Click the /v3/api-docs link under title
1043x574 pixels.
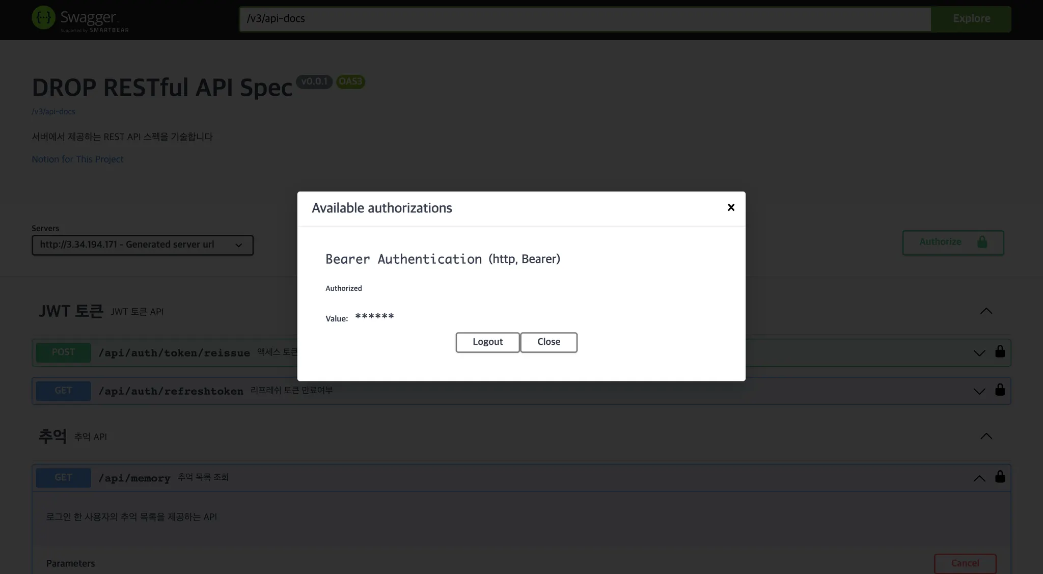click(53, 112)
